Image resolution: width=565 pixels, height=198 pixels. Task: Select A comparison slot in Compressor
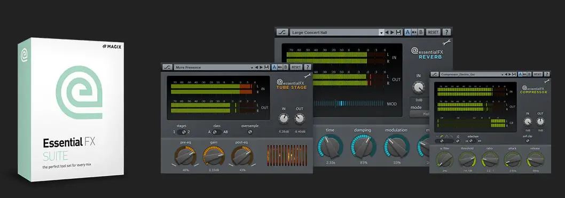(x=520, y=74)
